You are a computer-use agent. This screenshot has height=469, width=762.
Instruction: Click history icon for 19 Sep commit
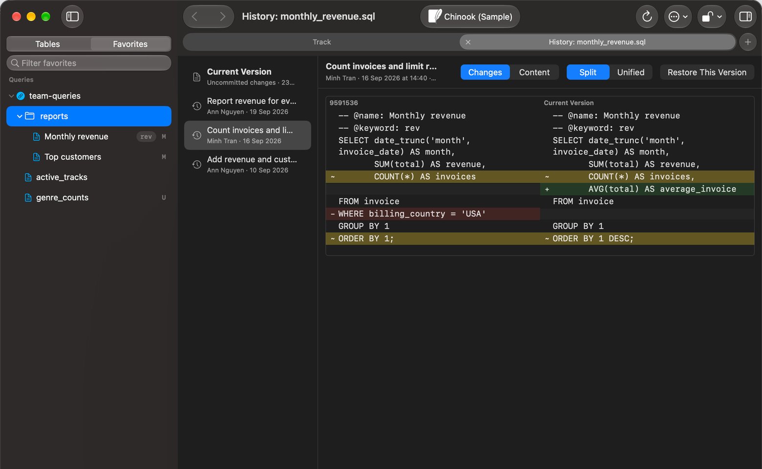click(196, 106)
